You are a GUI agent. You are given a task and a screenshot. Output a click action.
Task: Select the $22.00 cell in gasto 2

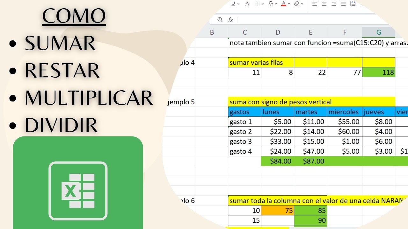(278, 131)
